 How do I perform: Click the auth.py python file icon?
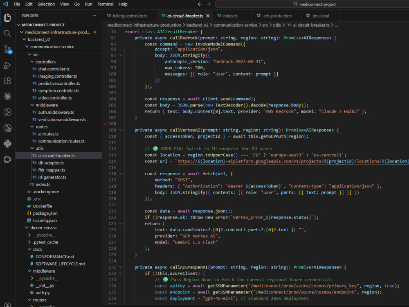[32, 293]
